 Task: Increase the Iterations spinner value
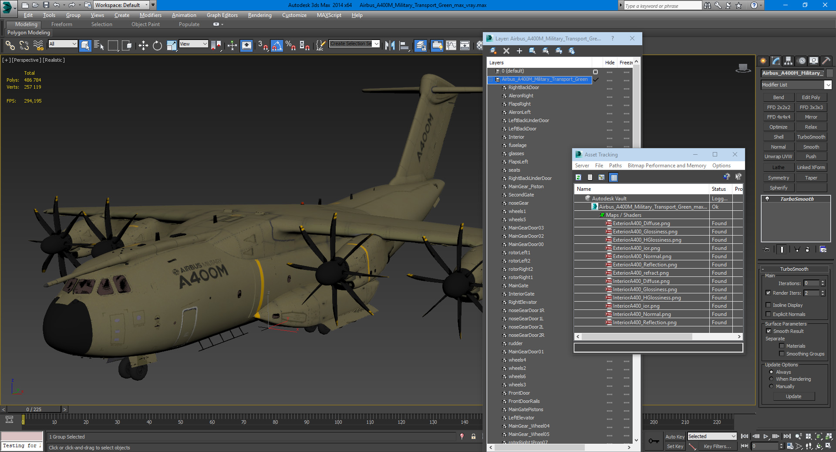coord(823,282)
